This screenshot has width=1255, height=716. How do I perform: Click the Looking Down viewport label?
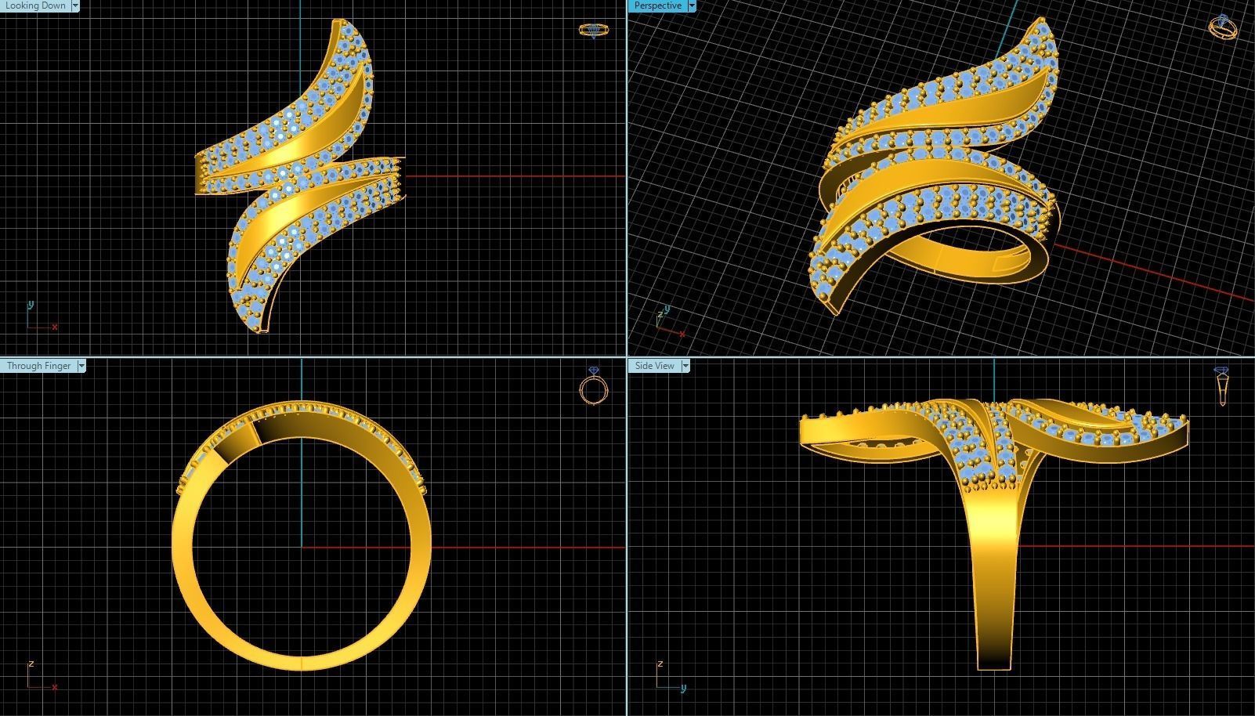click(35, 5)
